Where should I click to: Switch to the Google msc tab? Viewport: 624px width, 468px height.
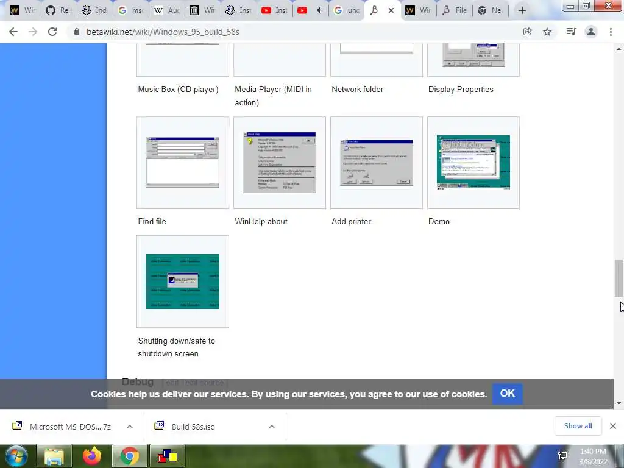tap(130, 10)
